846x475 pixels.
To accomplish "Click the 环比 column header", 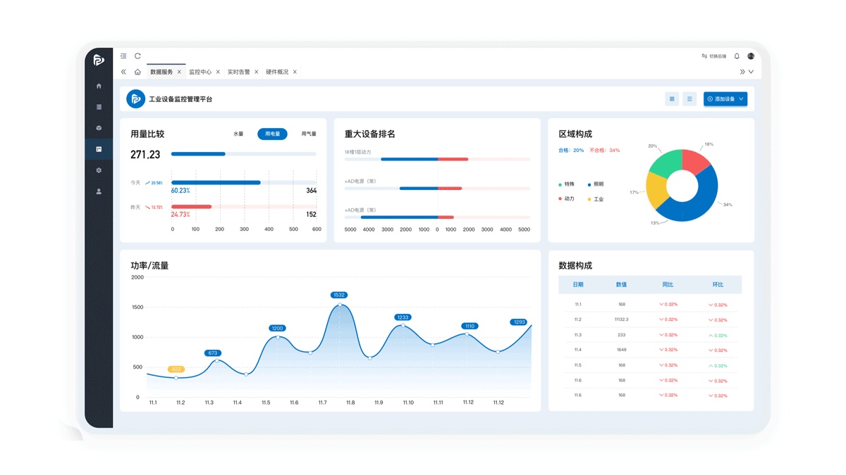I will point(718,285).
